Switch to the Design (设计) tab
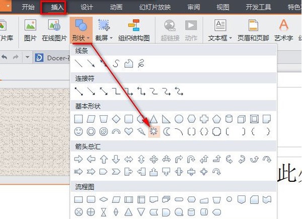Image resolution: width=302 pixels, height=219 pixels. 87,7
